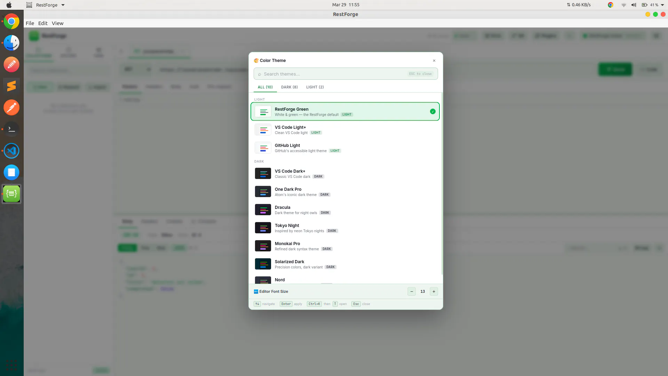Viewport: 668px width, 376px height.
Task: Click the network speed indicator 0.46 KB/s
Action: click(x=579, y=5)
